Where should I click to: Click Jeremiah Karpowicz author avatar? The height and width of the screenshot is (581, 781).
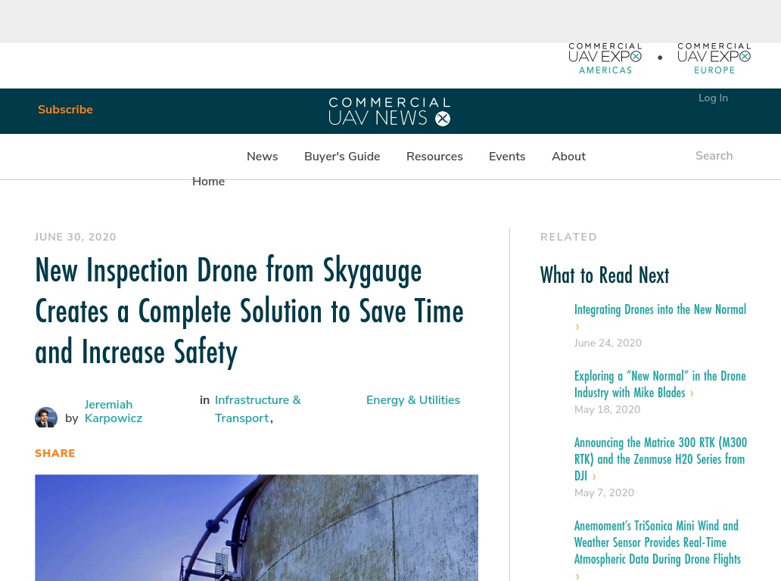point(46,418)
